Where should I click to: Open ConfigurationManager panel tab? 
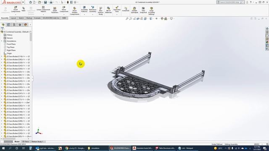click(x=14, y=25)
